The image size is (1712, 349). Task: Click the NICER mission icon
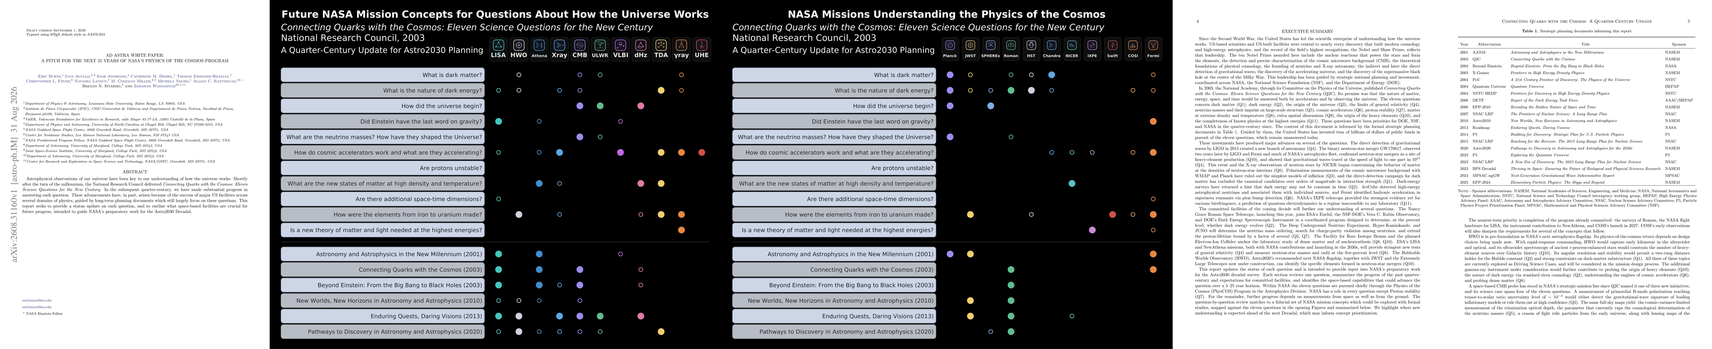pos(1071,45)
